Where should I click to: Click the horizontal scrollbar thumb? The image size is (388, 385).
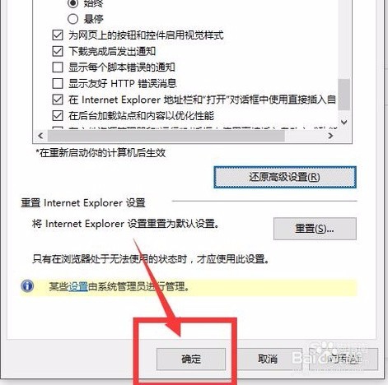[x=166, y=136]
